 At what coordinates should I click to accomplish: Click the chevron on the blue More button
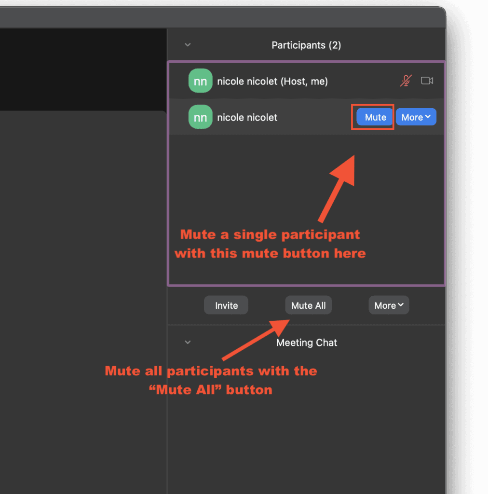point(428,117)
